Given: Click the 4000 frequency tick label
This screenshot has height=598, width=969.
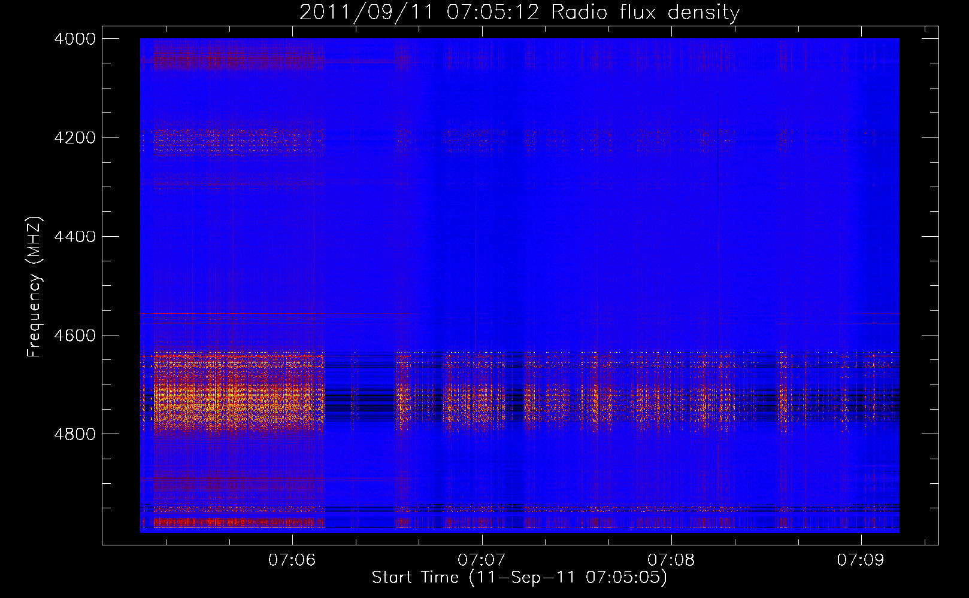Looking at the screenshot, I should tap(75, 39).
